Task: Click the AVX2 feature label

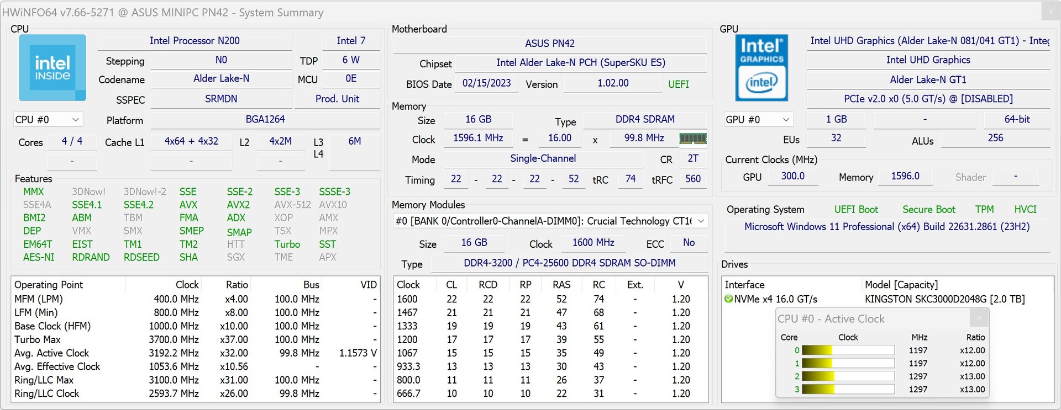Action: [x=238, y=205]
